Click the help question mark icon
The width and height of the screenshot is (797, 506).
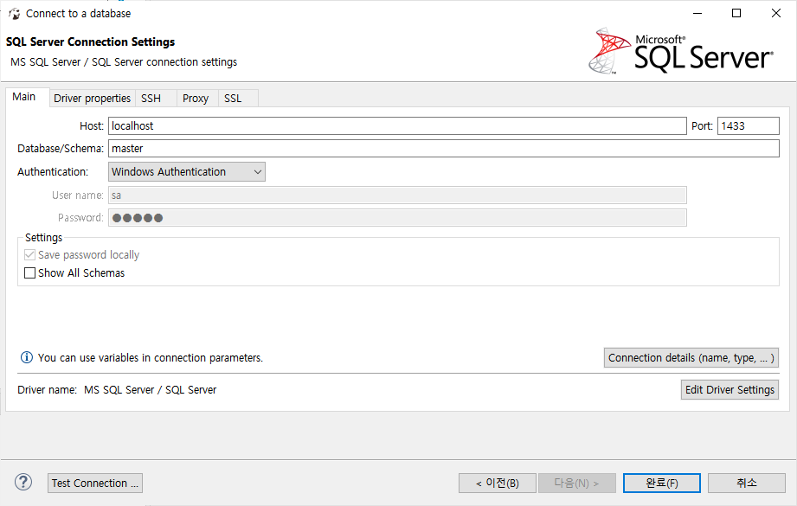23,482
